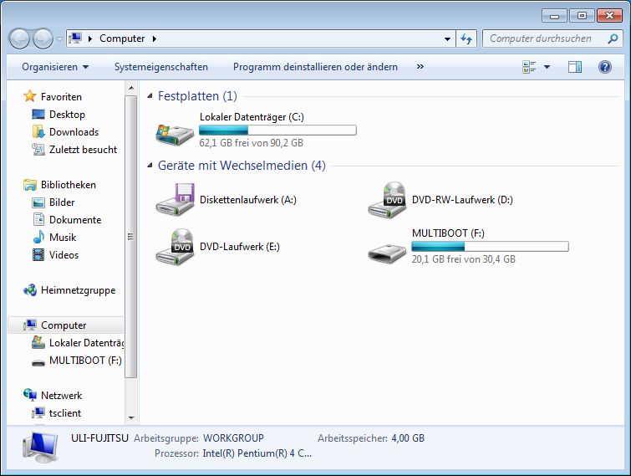Open Downloads in the Favoriten list
The width and height of the screenshot is (631, 476).
pyautogui.click(x=74, y=132)
